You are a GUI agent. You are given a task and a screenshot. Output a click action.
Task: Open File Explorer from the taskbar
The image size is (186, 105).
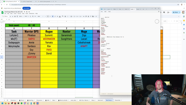click(6, 103)
